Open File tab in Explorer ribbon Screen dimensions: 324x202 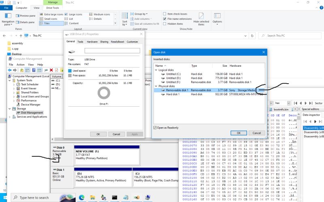coord(6,8)
